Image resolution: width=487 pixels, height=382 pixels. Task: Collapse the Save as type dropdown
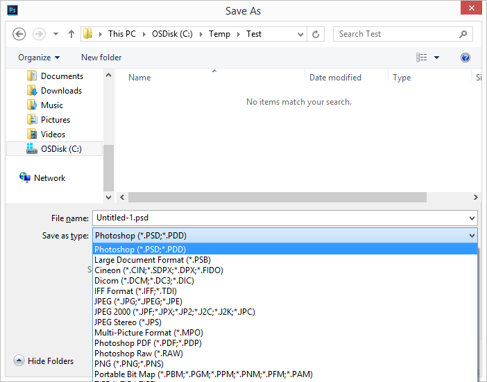(472, 236)
